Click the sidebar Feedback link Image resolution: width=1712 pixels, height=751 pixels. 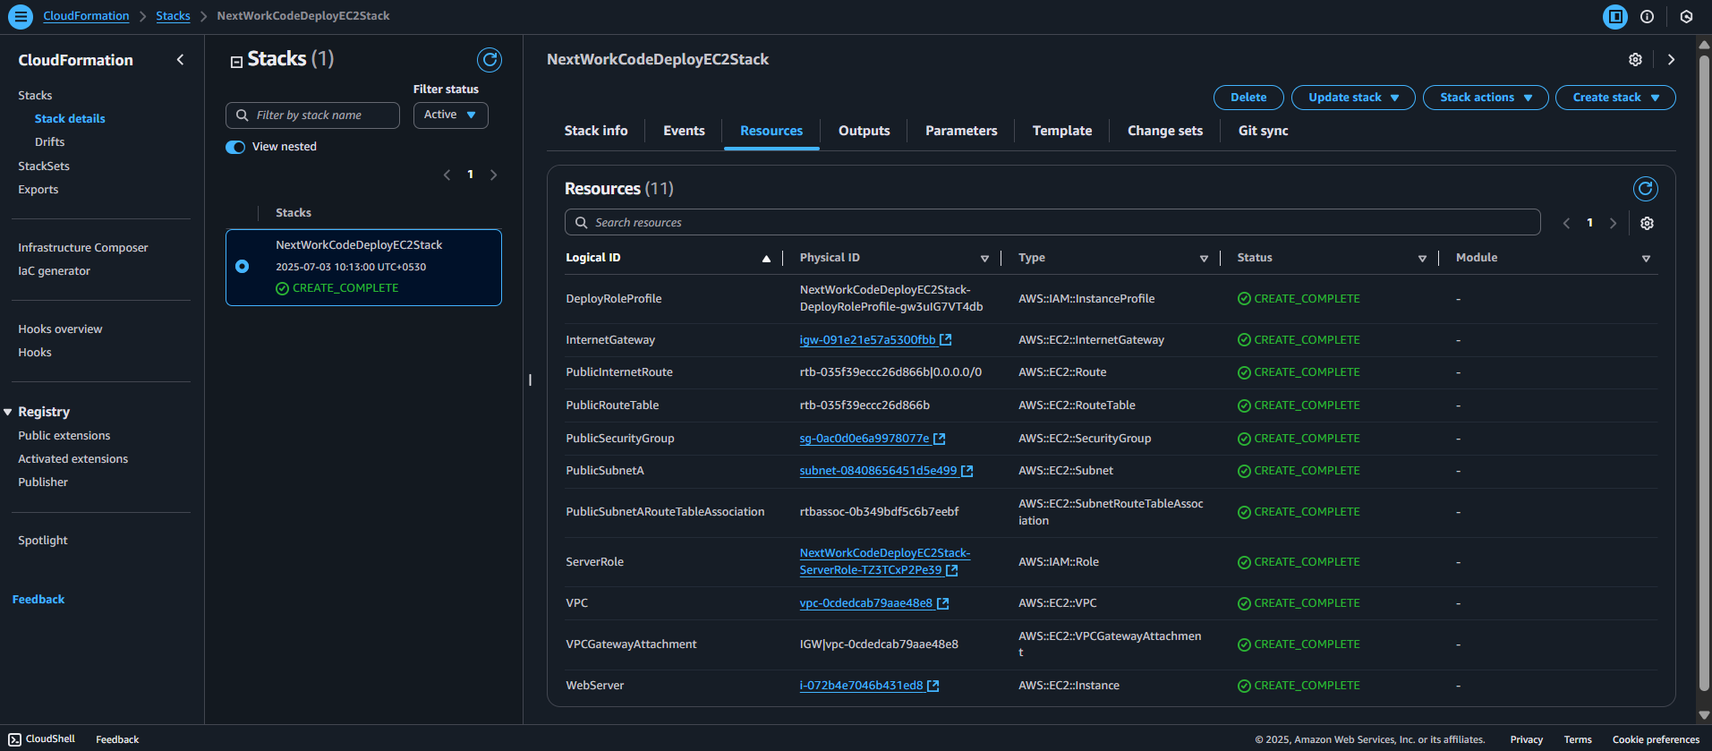click(x=38, y=600)
